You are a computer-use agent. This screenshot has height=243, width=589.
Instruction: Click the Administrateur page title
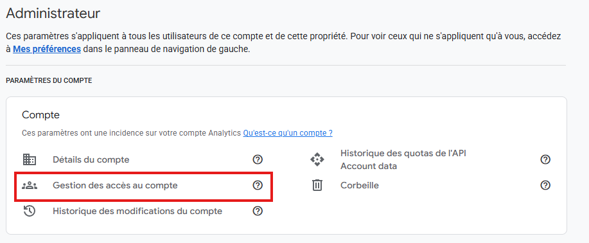(x=53, y=14)
